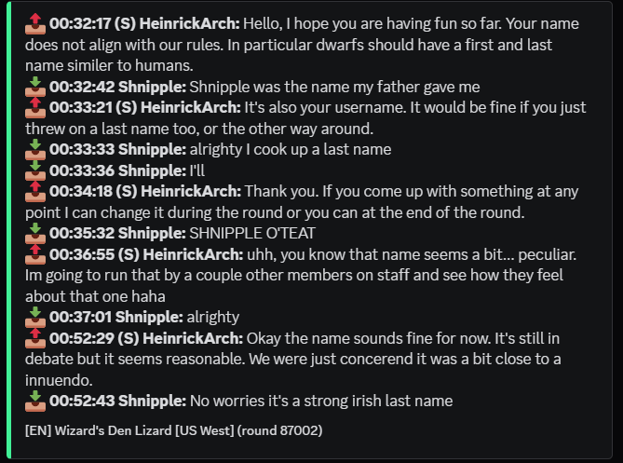This screenshot has width=623, height=463.
Task: Click the SHNIPPLE O'TEAT message text
Action: [x=252, y=233]
